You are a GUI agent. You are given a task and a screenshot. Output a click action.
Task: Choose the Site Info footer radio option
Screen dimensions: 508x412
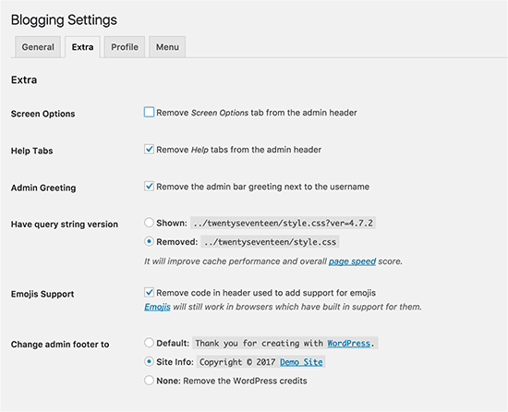point(149,361)
